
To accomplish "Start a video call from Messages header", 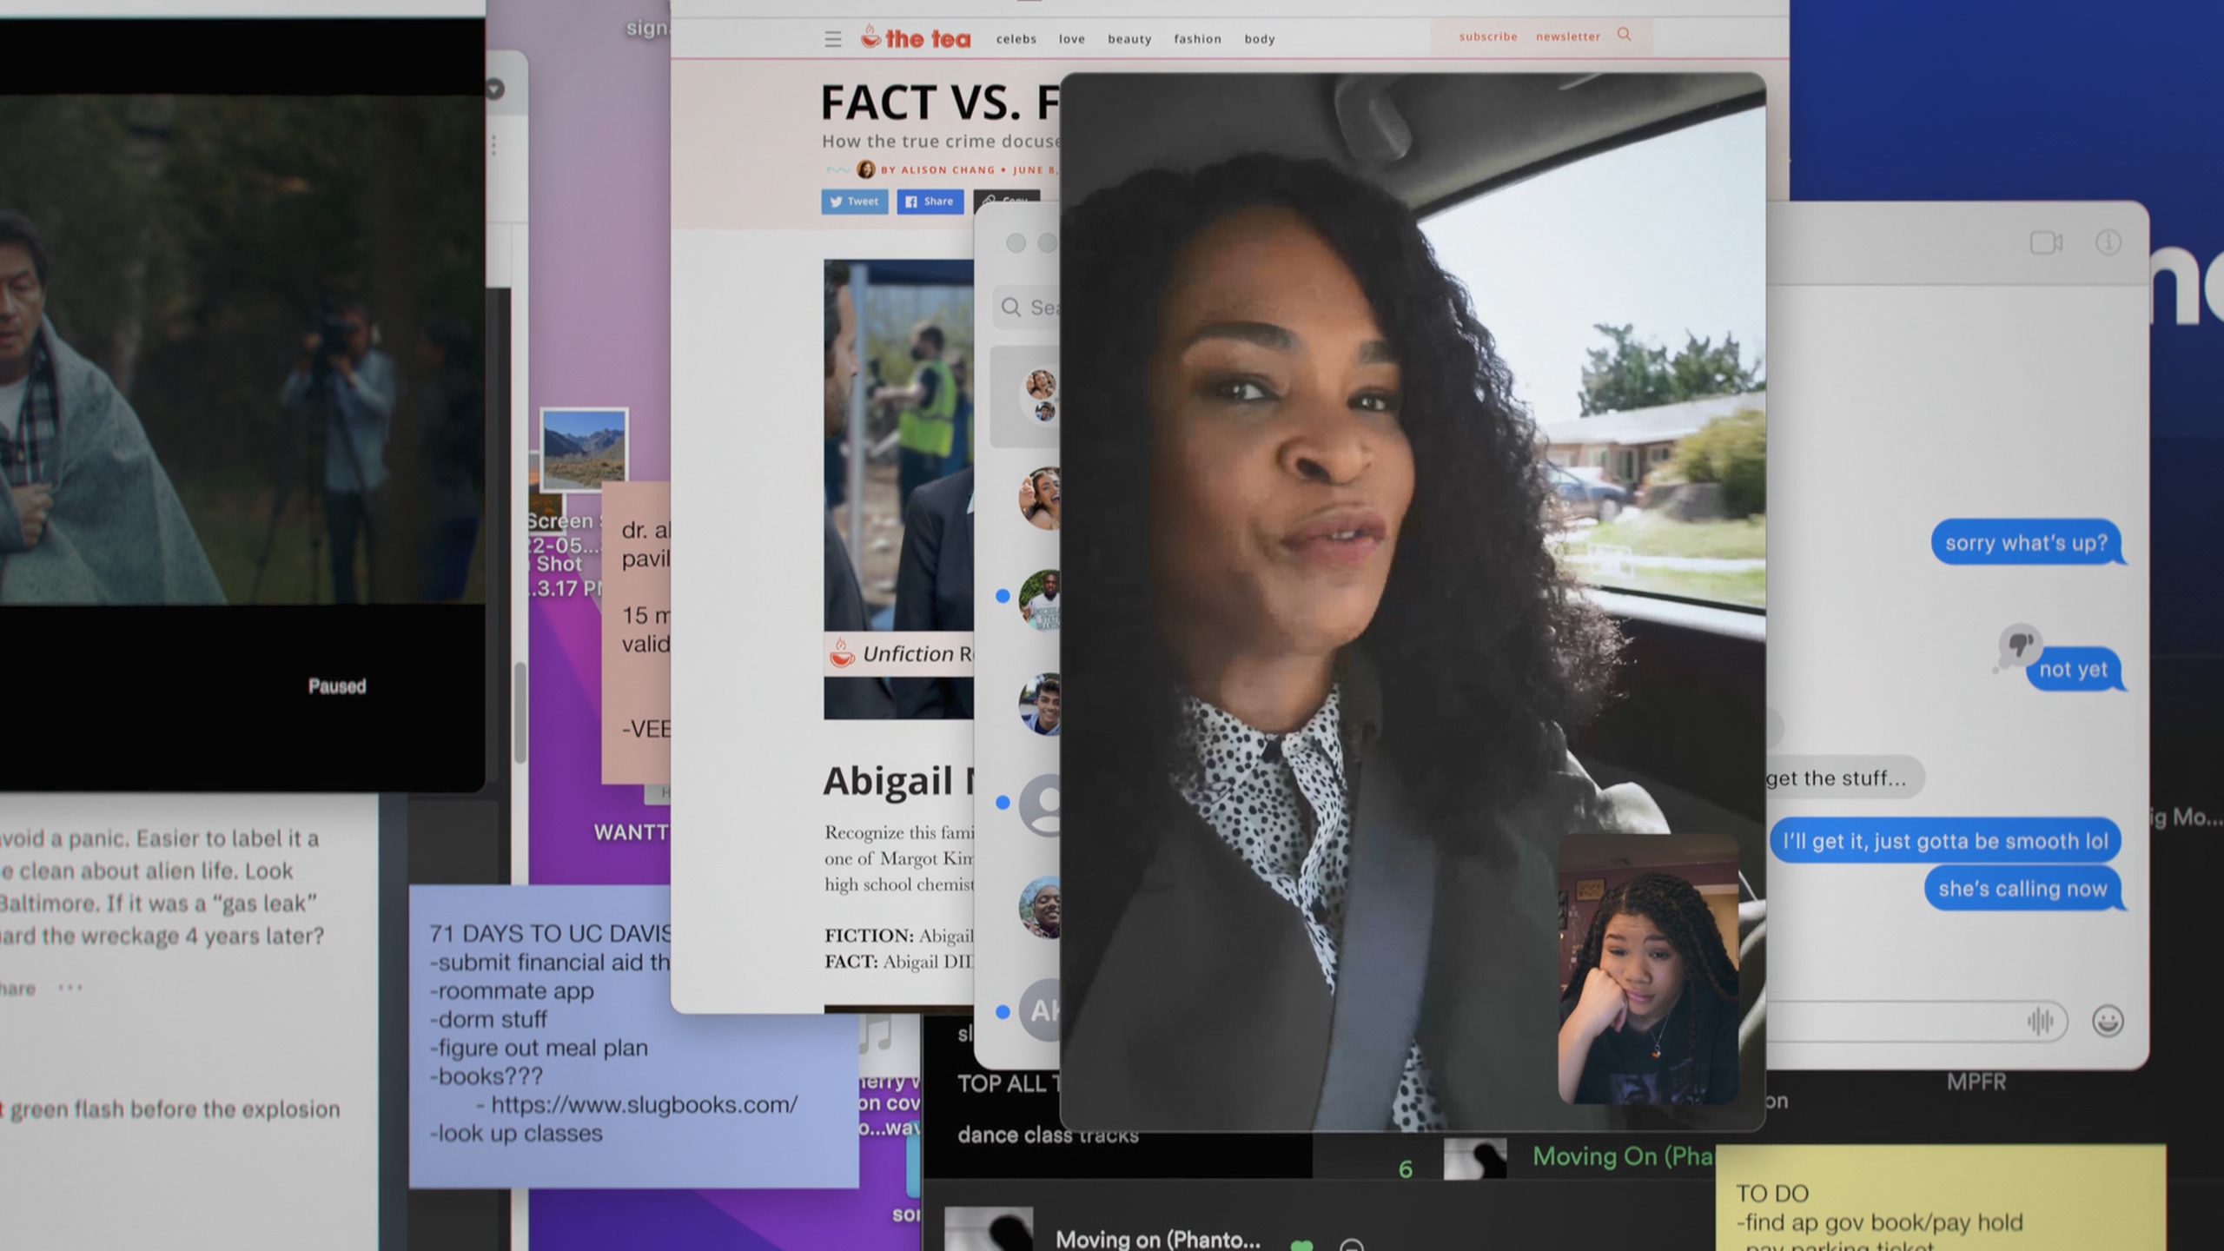I will click(2045, 242).
